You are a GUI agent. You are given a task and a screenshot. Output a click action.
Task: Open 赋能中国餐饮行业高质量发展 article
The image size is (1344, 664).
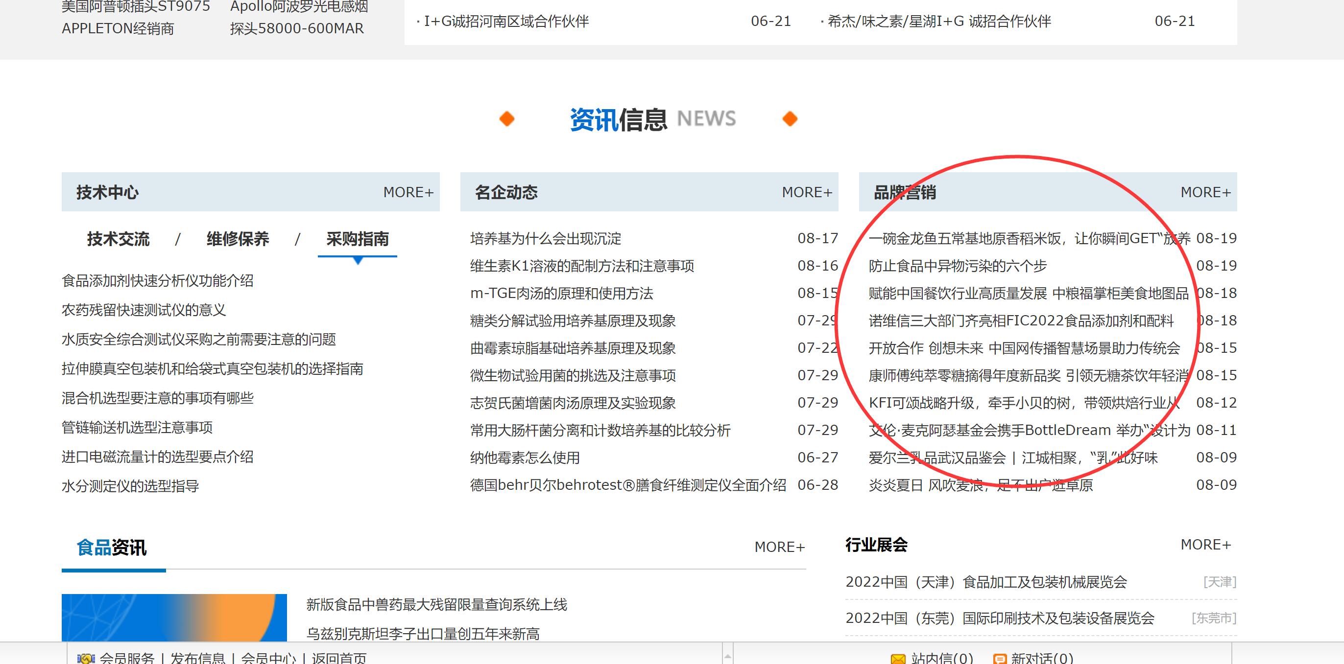coord(1029,294)
